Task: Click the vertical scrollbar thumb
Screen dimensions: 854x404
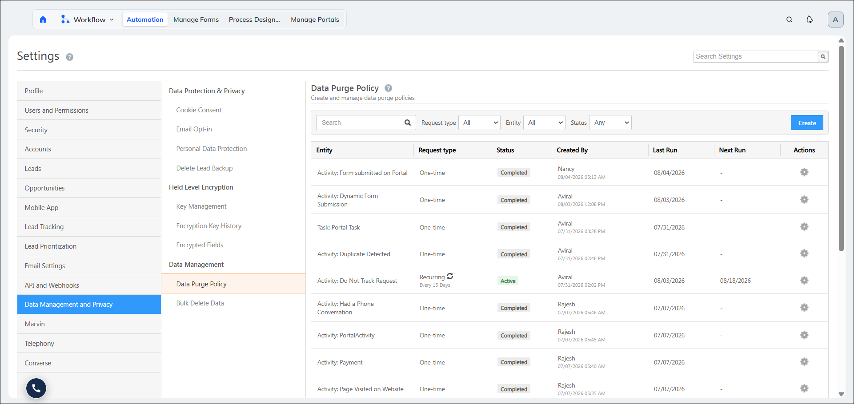Action: [x=841, y=148]
